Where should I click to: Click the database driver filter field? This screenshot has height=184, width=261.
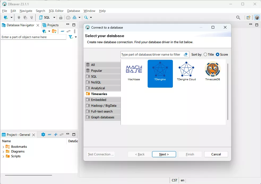pos(151,55)
